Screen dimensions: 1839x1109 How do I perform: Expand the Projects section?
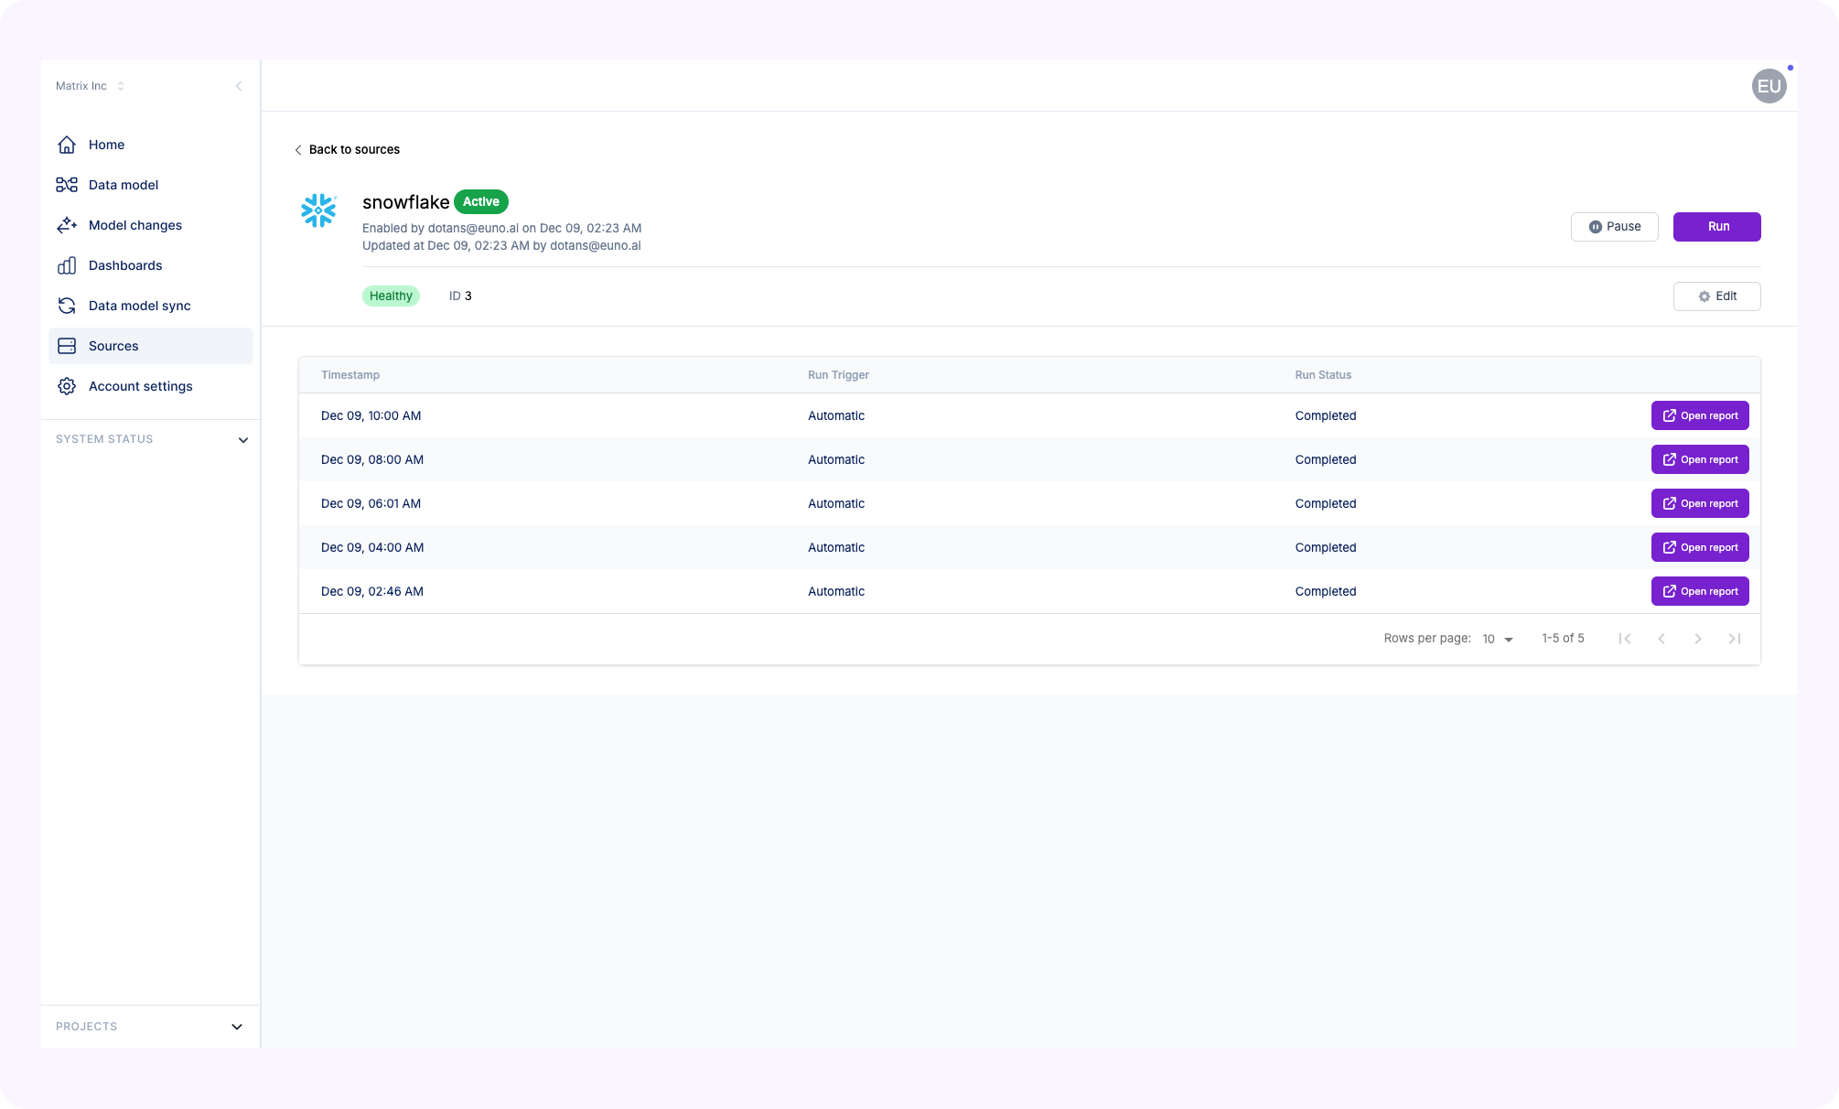click(x=237, y=1027)
